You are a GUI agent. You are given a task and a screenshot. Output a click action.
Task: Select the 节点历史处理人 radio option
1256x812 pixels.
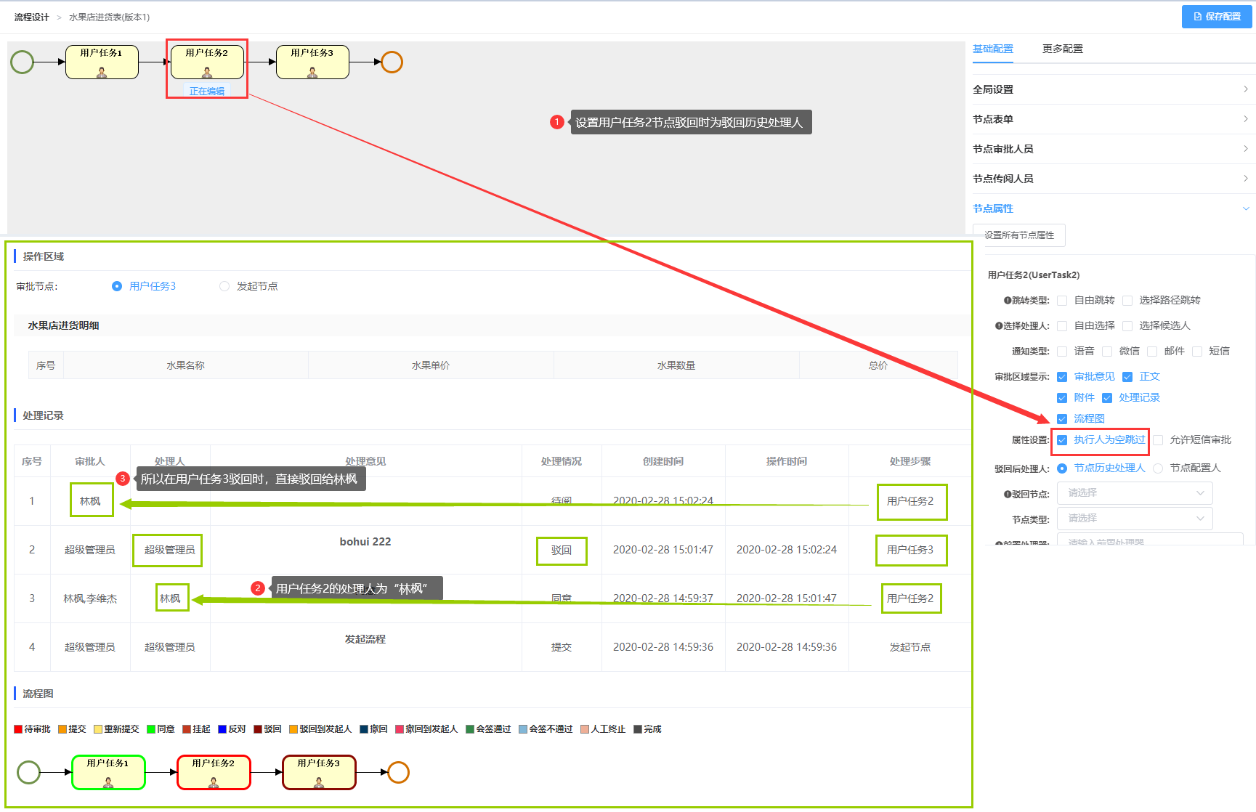pos(1062,468)
